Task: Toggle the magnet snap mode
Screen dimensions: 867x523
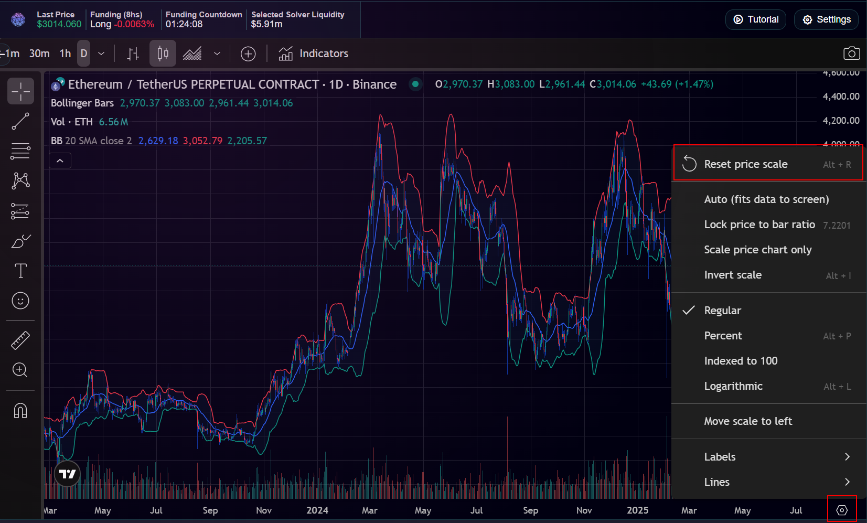Action: [20, 410]
